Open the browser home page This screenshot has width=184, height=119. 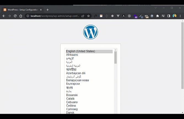(x=21, y=16)
